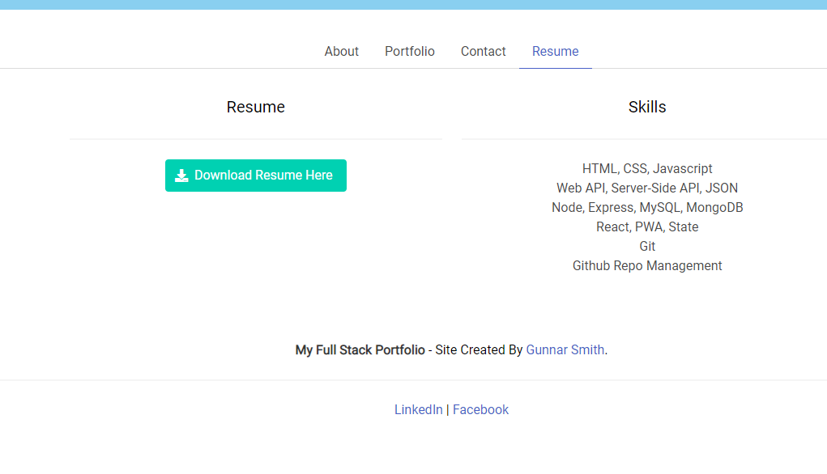Open the Facebook footer link
Image resolution: width=827 pixels, height=474 pixels.
point(480,409)
